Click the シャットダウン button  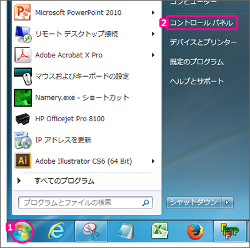tap(194, 202)
